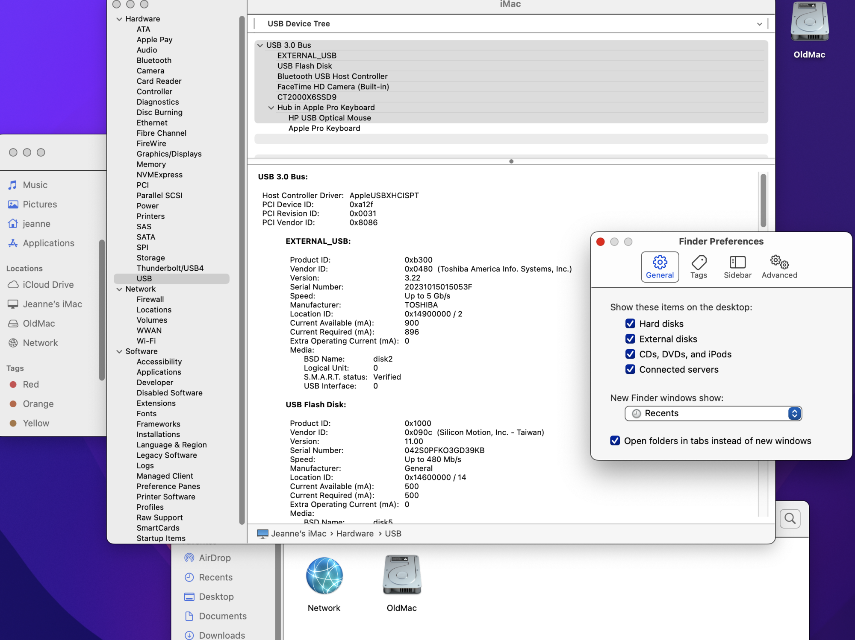Toggle Open folders in tabs checkbox
This screenshot has width=855, height=640.
(x=615, y=441)
